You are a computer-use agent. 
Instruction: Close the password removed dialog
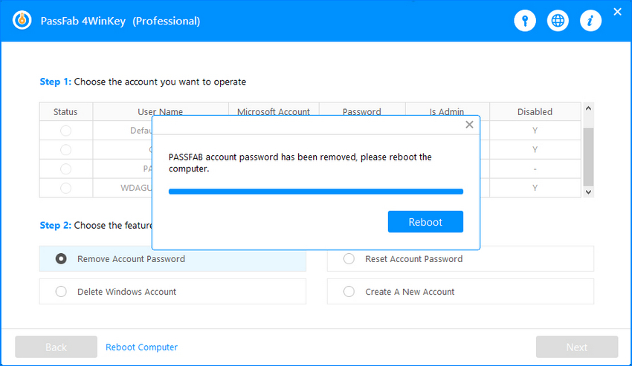coord(469,125)
